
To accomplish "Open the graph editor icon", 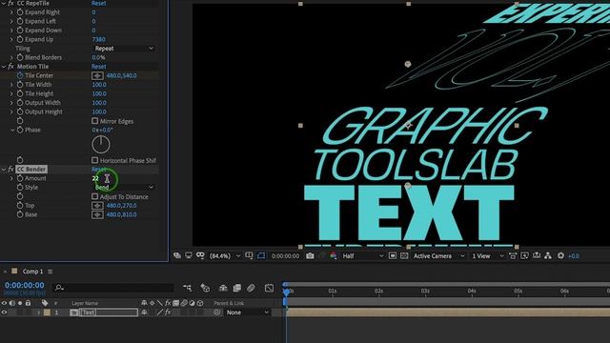I will click(269, 288).
